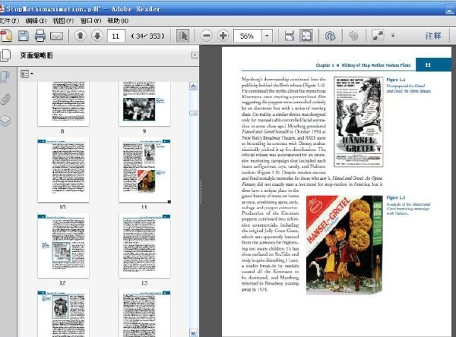The width and height of the screenshot is (456, 337).
Task: Click the Figure 1.5 caption label
Action: (395, 197)
